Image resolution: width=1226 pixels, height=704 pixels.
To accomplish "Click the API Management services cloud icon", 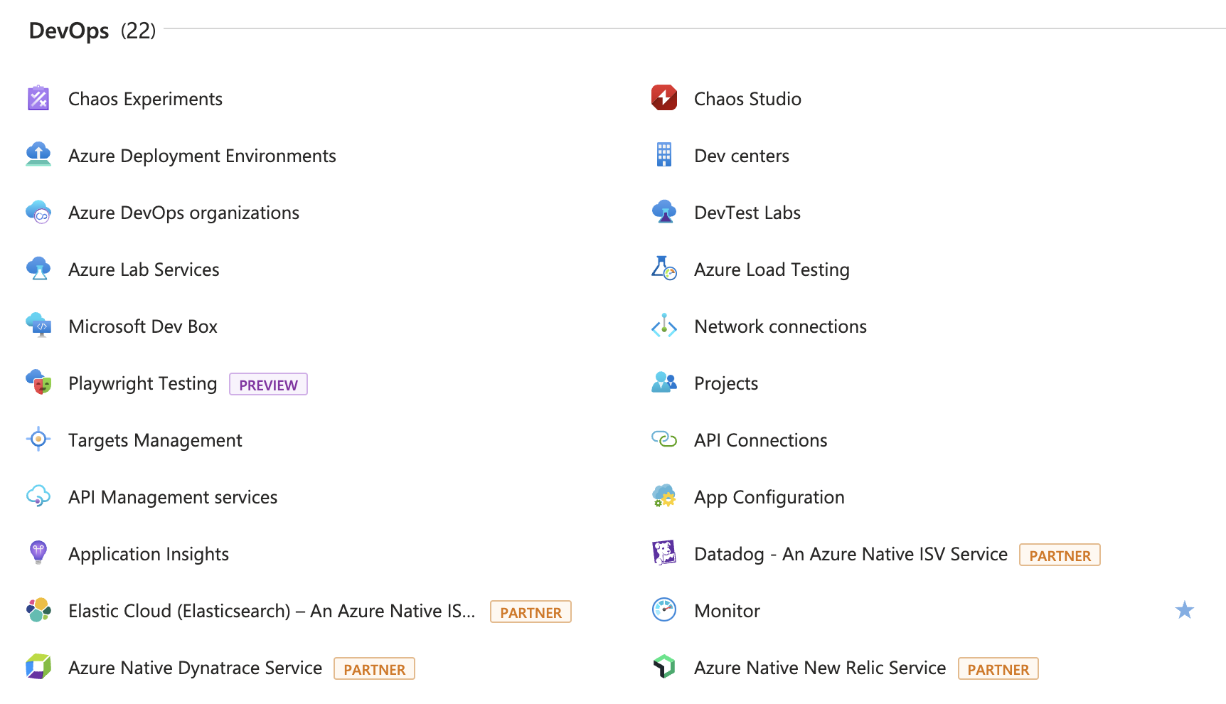I will tap(38, 496).
